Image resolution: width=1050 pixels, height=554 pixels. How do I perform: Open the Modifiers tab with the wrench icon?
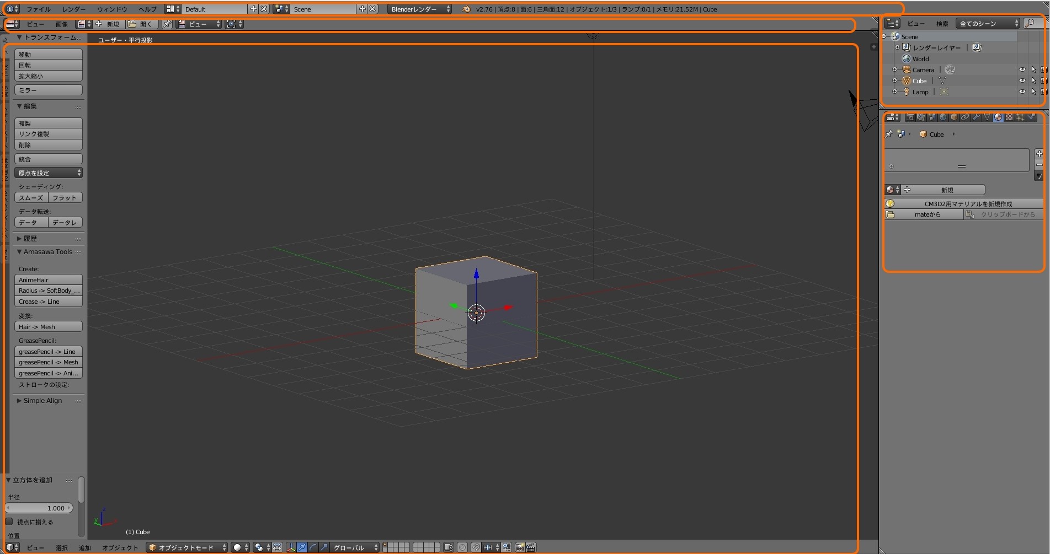976,117
